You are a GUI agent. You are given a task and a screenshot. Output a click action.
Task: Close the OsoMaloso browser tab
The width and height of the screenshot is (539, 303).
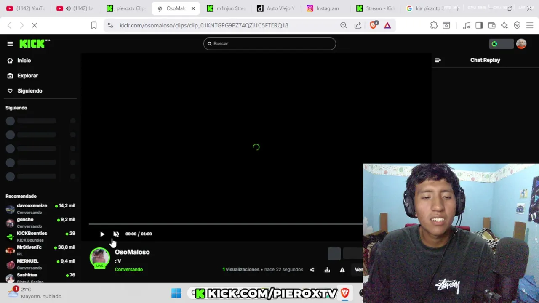pos(193,8)
